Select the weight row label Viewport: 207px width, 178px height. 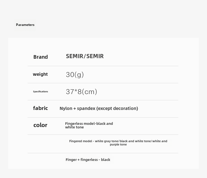[x=40, y=74]
